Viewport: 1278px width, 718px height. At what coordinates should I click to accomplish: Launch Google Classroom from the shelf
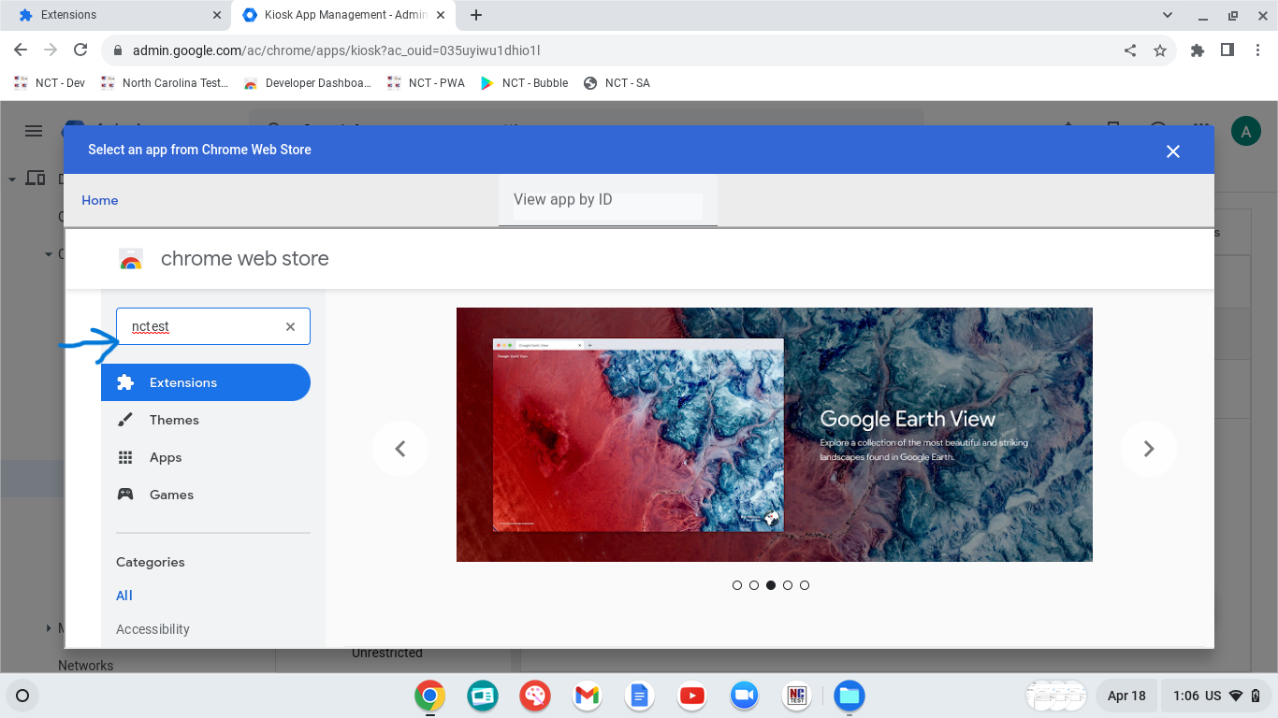483,696
